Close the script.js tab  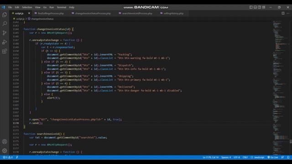29,13
